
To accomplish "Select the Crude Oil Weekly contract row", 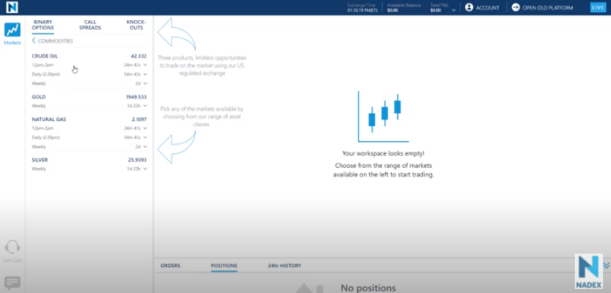I will tap(89, 83).
